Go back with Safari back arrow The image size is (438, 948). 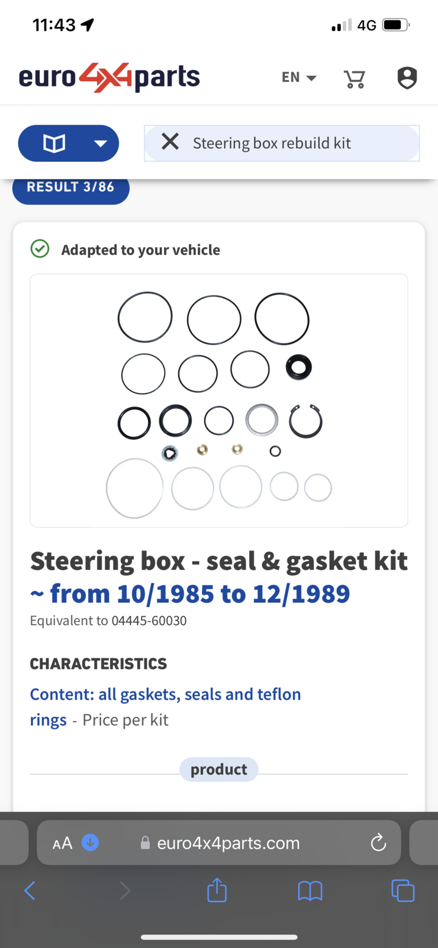coord(30,890)
